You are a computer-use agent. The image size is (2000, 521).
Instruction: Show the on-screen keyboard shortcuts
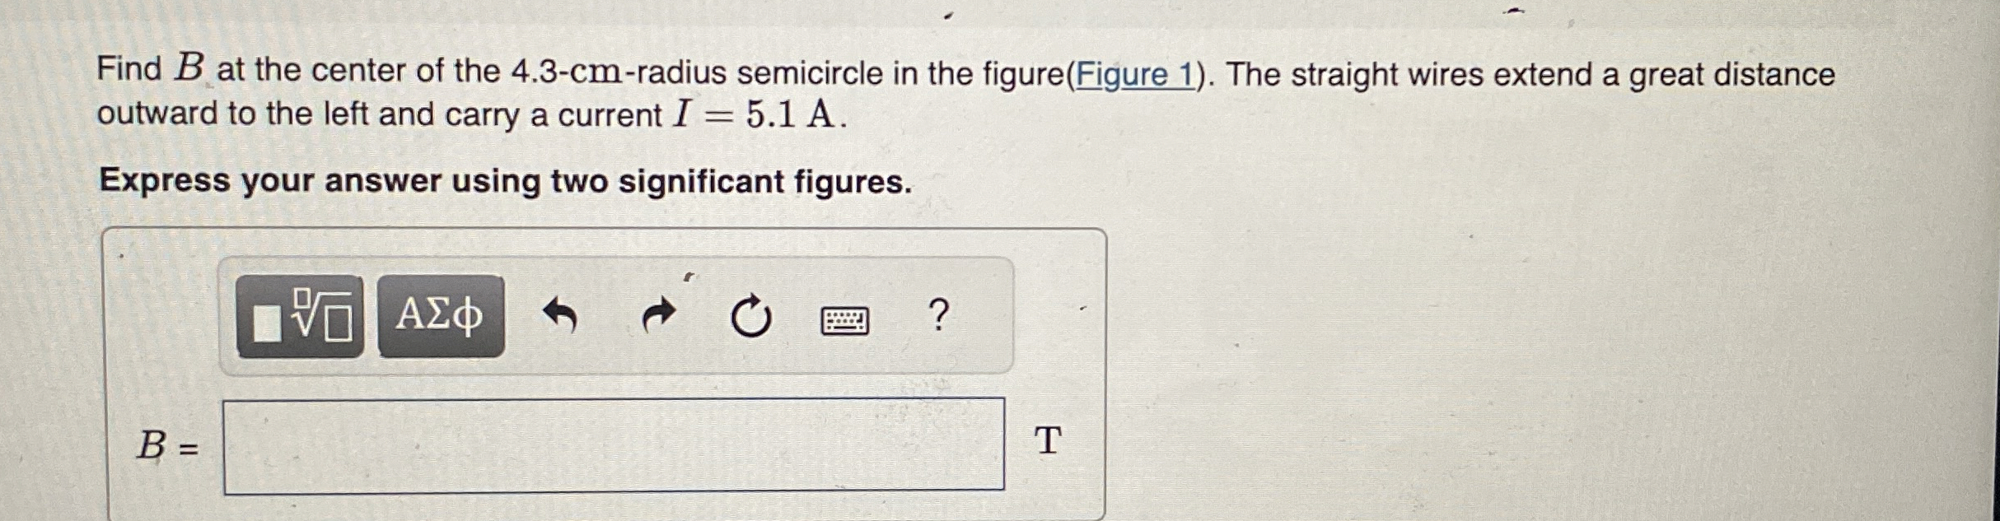tap(846, 319)
